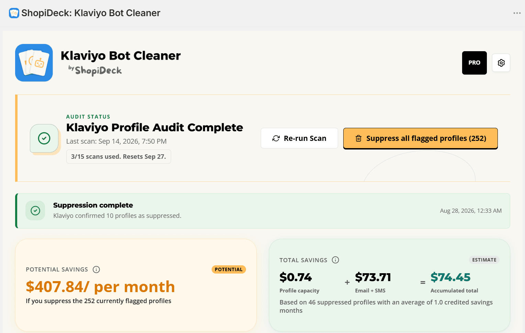
Task: Click the '$73.71' Email + SMS value
Action: coord(373,277)
